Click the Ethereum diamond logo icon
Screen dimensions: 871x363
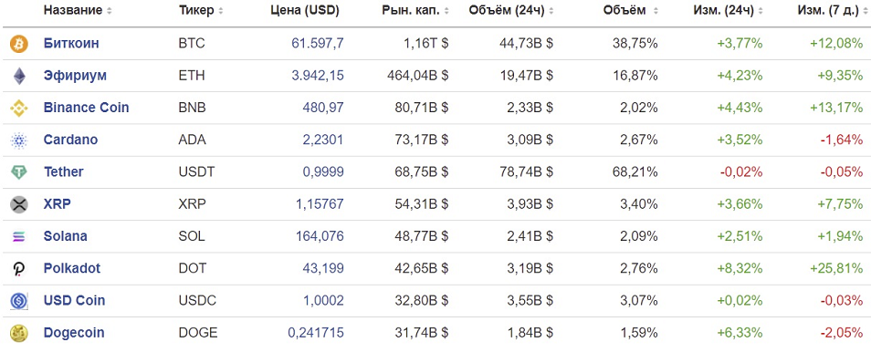pyautogui.click(x=19, y=76)
